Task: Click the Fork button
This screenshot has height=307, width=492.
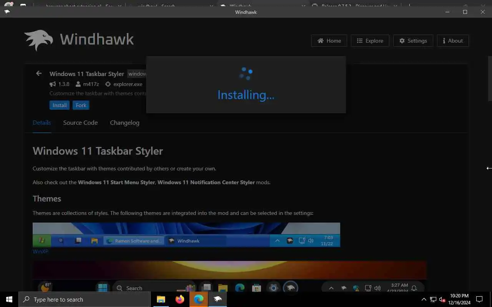Action: (x=81, y=105)
